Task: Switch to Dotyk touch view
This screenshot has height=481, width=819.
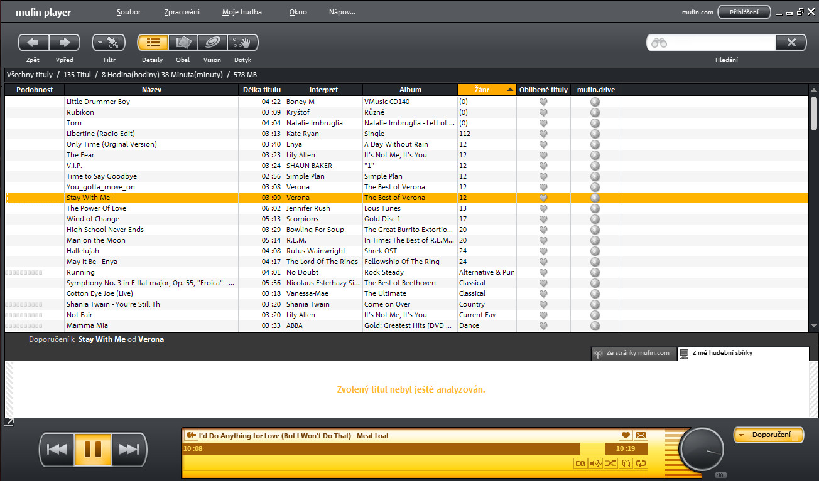Action: (x=242, y=43)
